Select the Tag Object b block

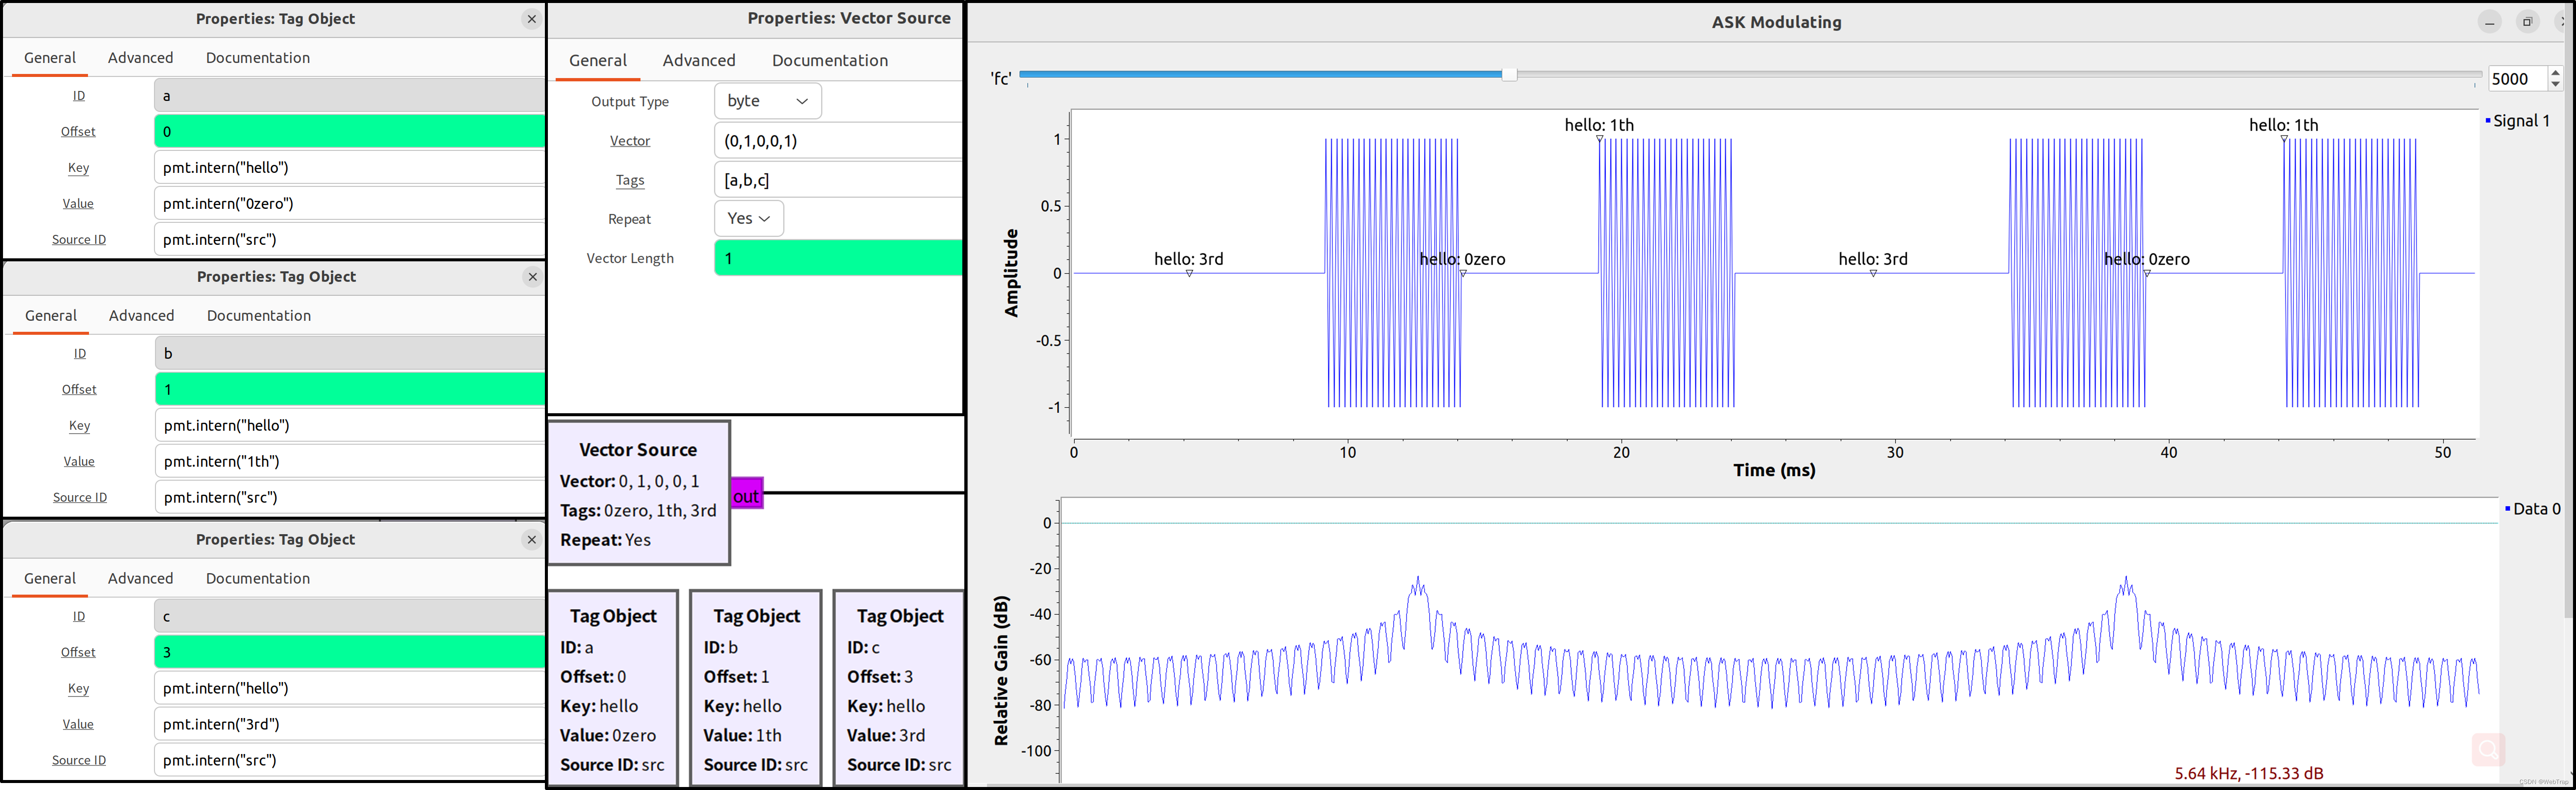(x=755, y=688)
